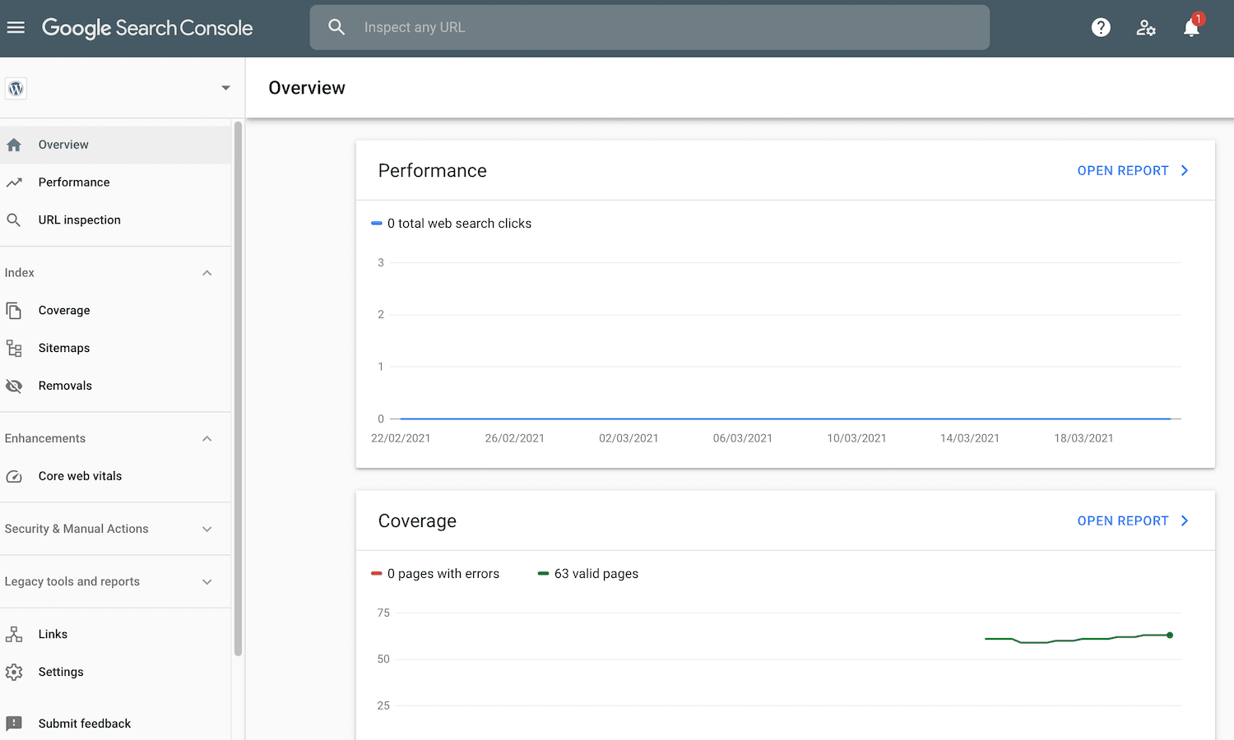1234x740 pixels.
Task: Collapse the Index section
Action: [x=207, y=273]
